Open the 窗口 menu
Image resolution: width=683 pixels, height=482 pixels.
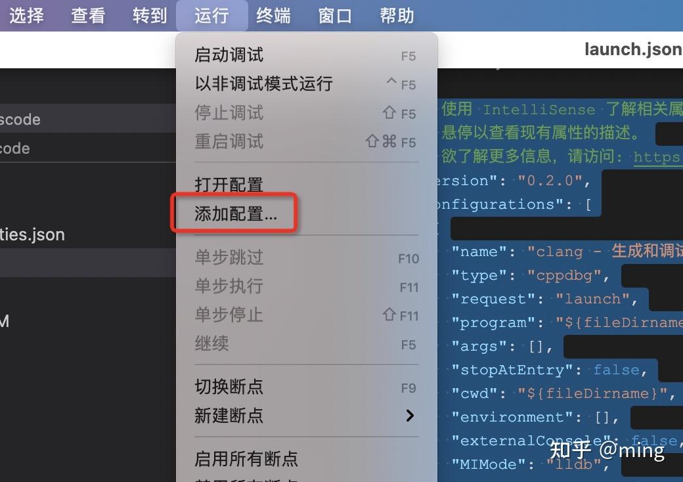(335, 16)
